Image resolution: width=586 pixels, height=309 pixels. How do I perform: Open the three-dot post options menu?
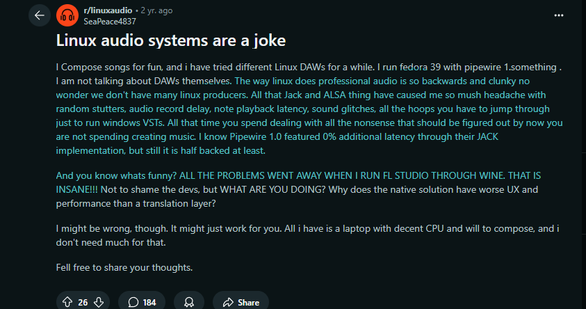pos(558,15)
